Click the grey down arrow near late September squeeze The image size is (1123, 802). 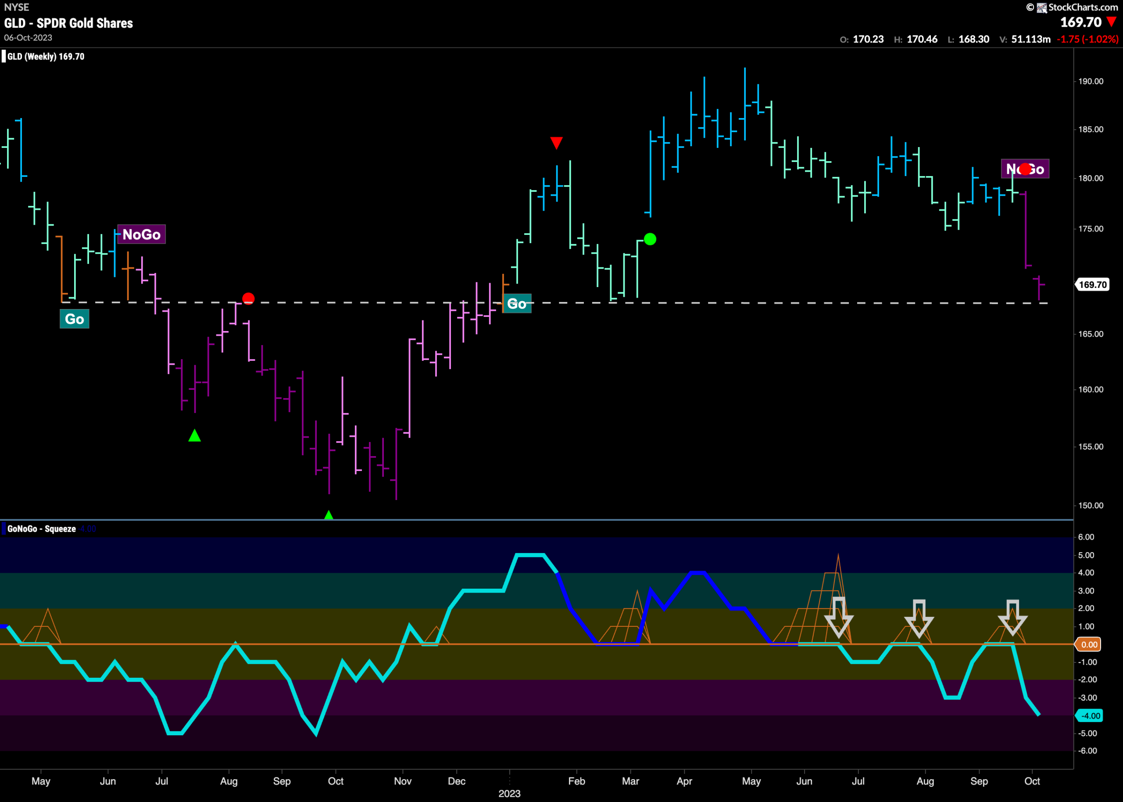[1012, 617]
